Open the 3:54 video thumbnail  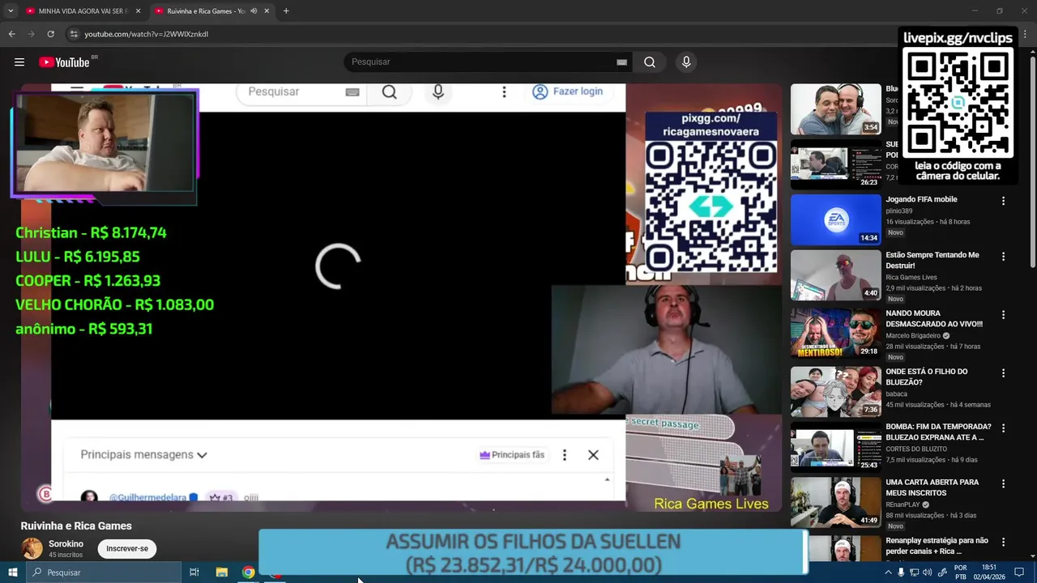tap(835, 109)
